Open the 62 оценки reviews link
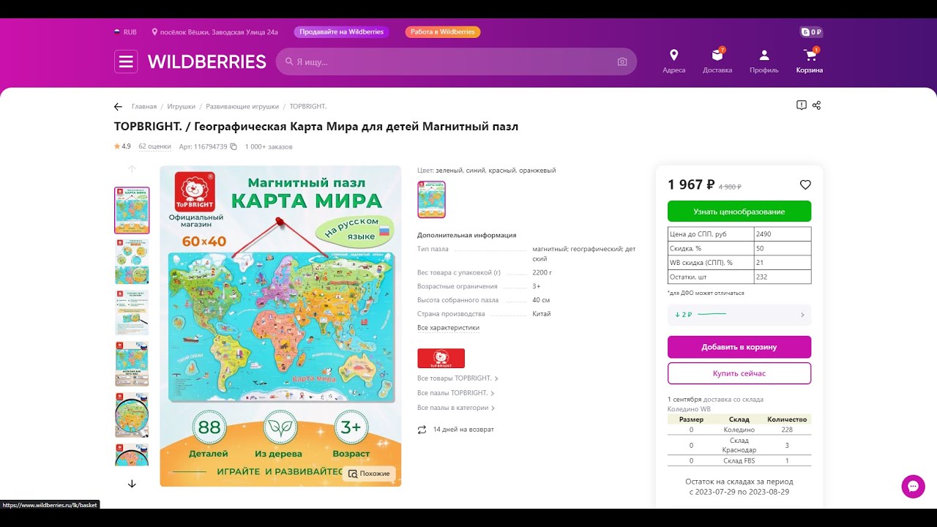This screenshot has width=937, height=527. 154,146
